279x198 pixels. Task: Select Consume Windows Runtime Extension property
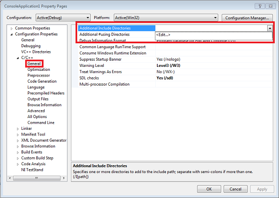tap(113, 53)
